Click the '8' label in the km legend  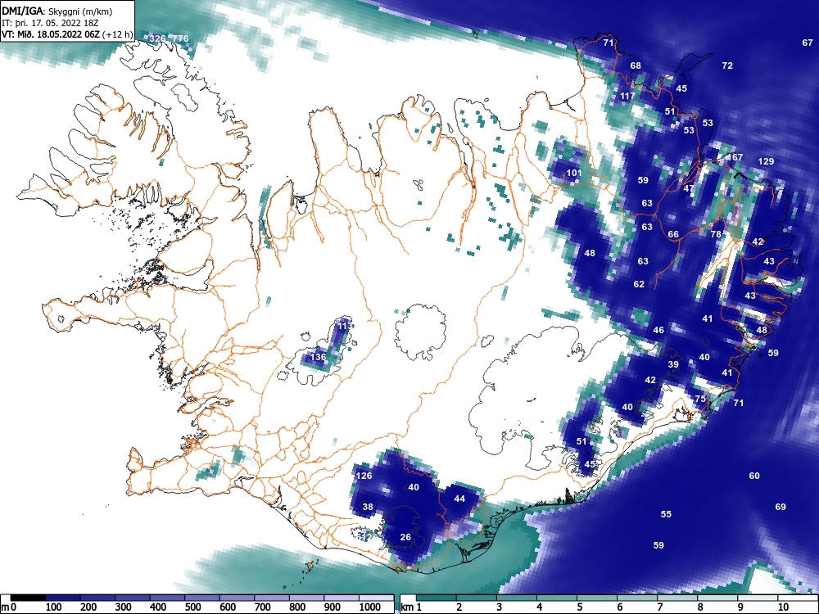point(700,607)
